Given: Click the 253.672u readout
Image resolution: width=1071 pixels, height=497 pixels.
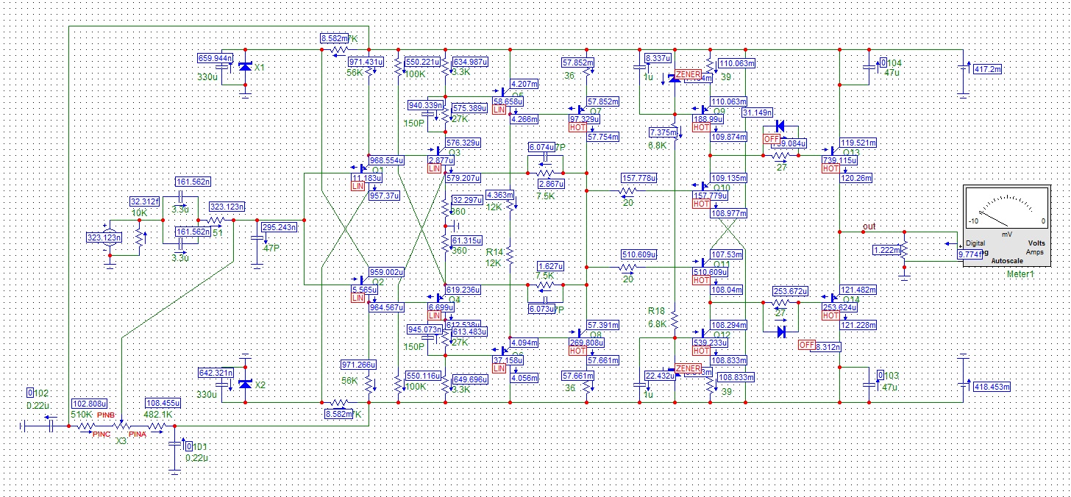Looking at the screenshot, I should 790,291.
